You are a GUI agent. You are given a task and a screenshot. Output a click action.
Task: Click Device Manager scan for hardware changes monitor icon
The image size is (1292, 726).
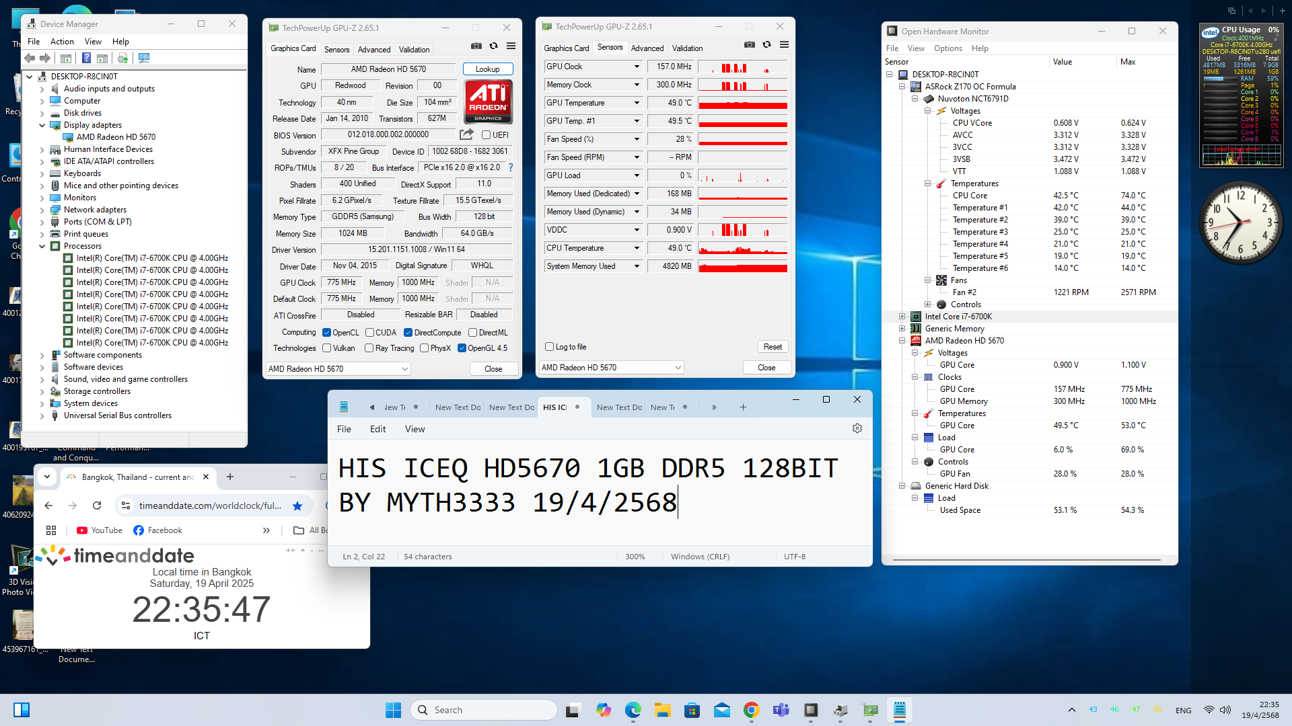click(x=144, y=58)
